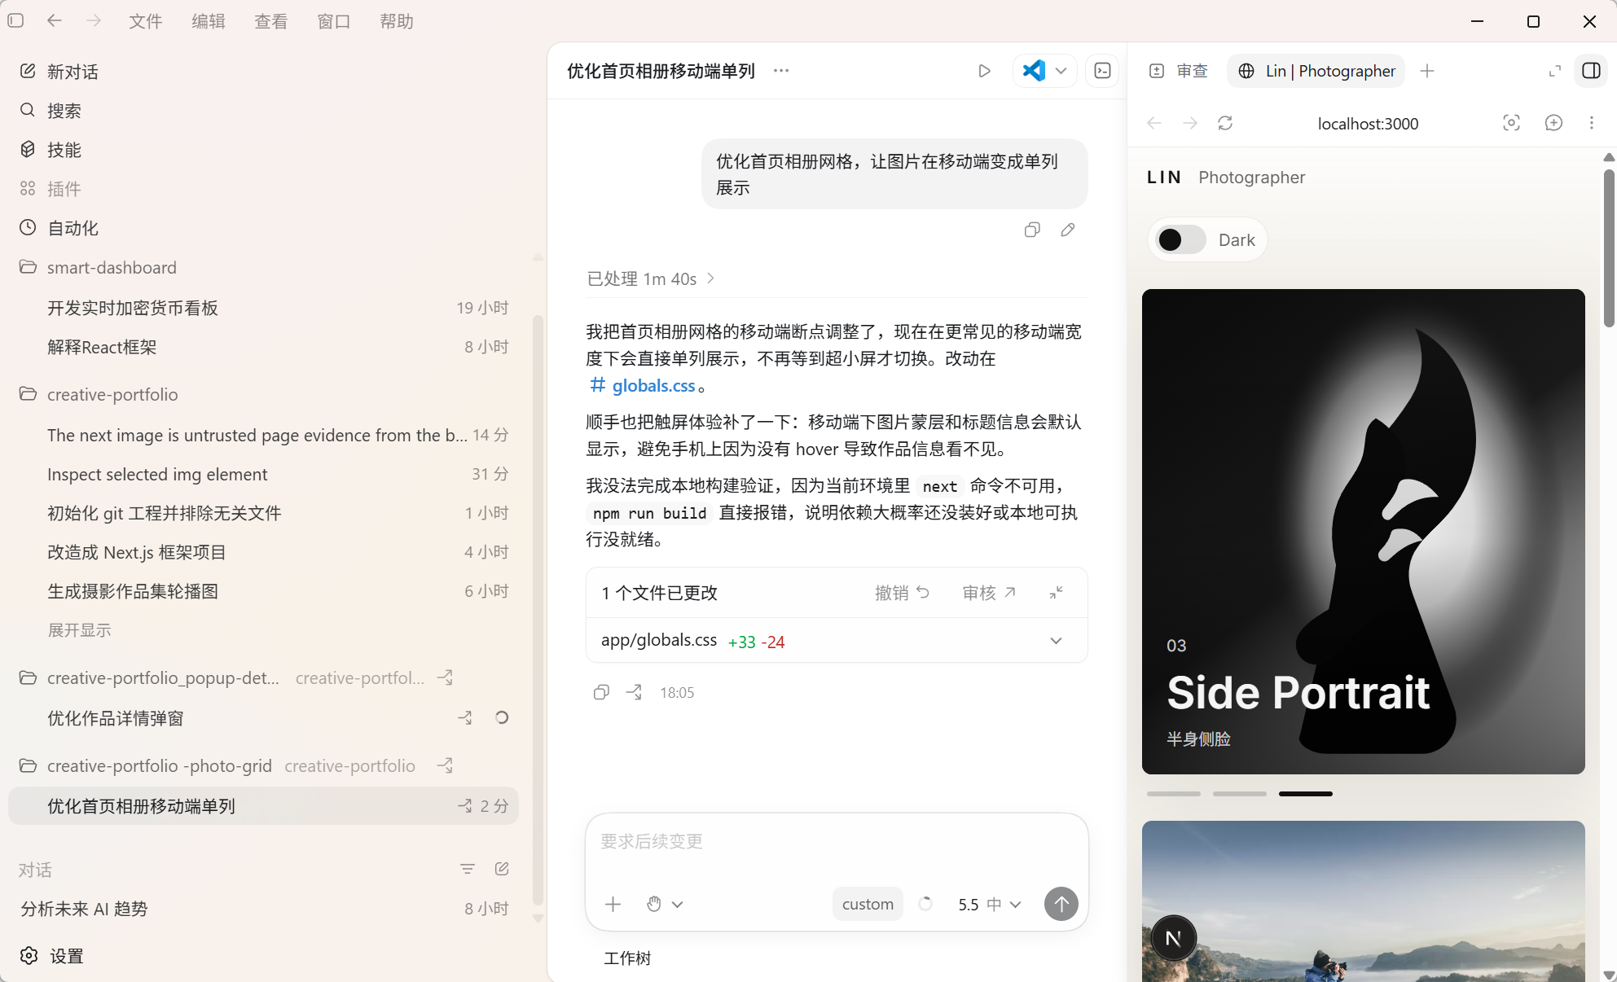Viewport: 1617px width, 982px height.
Task: Go forward with the title bar arrow
Action: [x=94, y=20]
